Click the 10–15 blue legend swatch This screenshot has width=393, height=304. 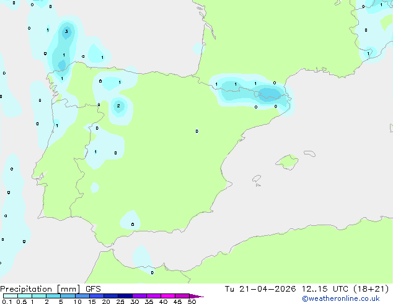(x=82, y=296)
